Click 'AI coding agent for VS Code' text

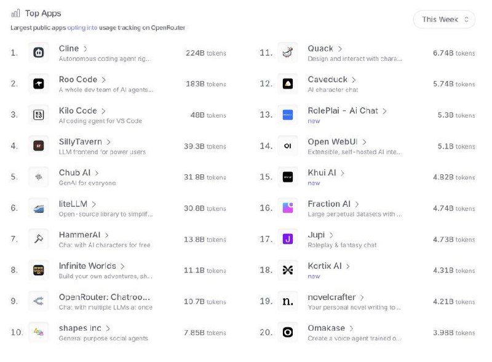click(x=100, y=121)
